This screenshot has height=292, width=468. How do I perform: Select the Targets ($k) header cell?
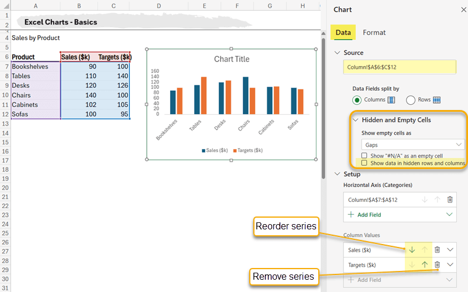[x=113, y=57]
